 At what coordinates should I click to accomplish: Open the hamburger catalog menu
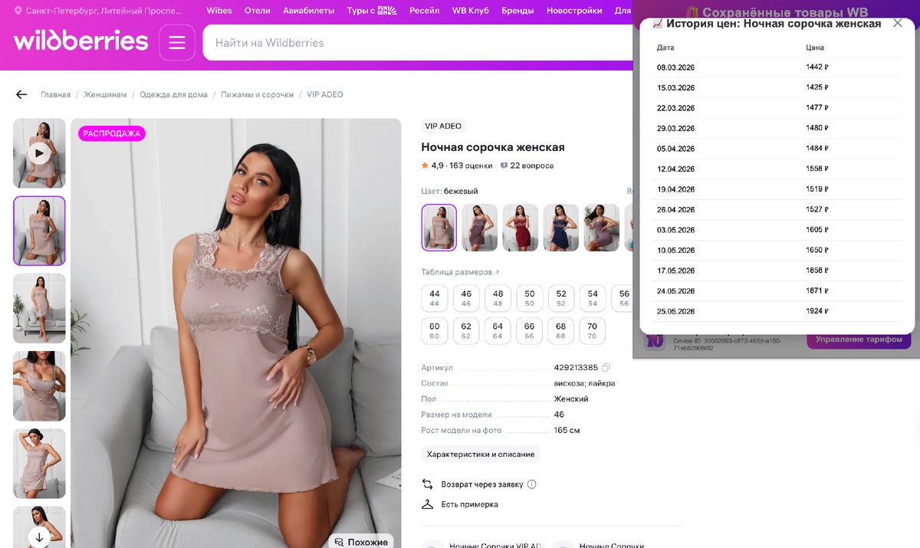[x=177, y=43]
